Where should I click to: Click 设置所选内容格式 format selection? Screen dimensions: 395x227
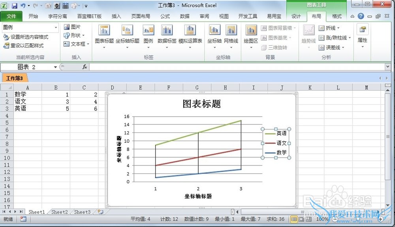26,37
